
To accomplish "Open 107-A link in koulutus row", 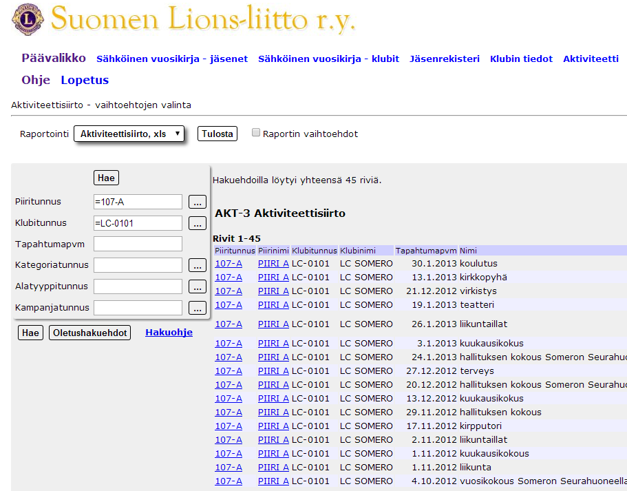I will pos(229,264).
